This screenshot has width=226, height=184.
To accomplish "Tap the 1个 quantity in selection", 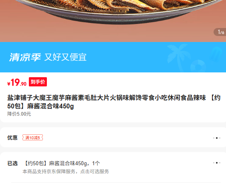I will tap(96, 164).
